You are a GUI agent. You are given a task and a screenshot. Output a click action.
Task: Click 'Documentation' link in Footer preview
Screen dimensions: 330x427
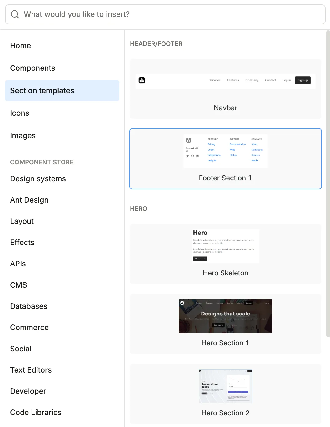click(x=238, y=144)
